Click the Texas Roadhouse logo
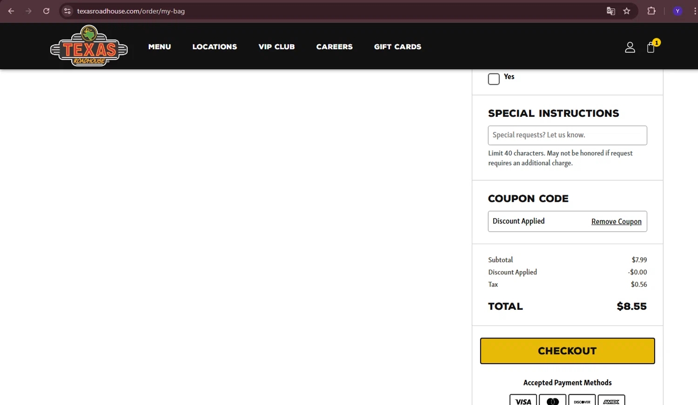Image resolution: width=698 pixels, height=405 pixels. [89, 46]
